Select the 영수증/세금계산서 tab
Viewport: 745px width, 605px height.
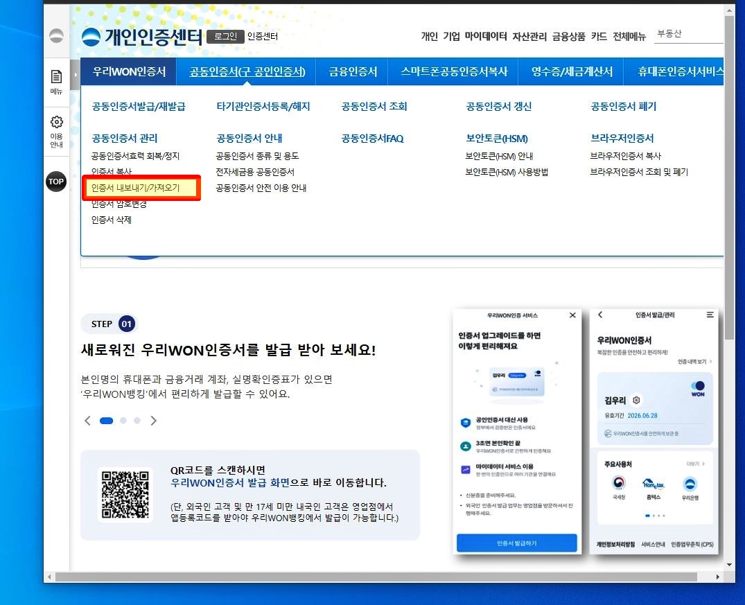572,72
